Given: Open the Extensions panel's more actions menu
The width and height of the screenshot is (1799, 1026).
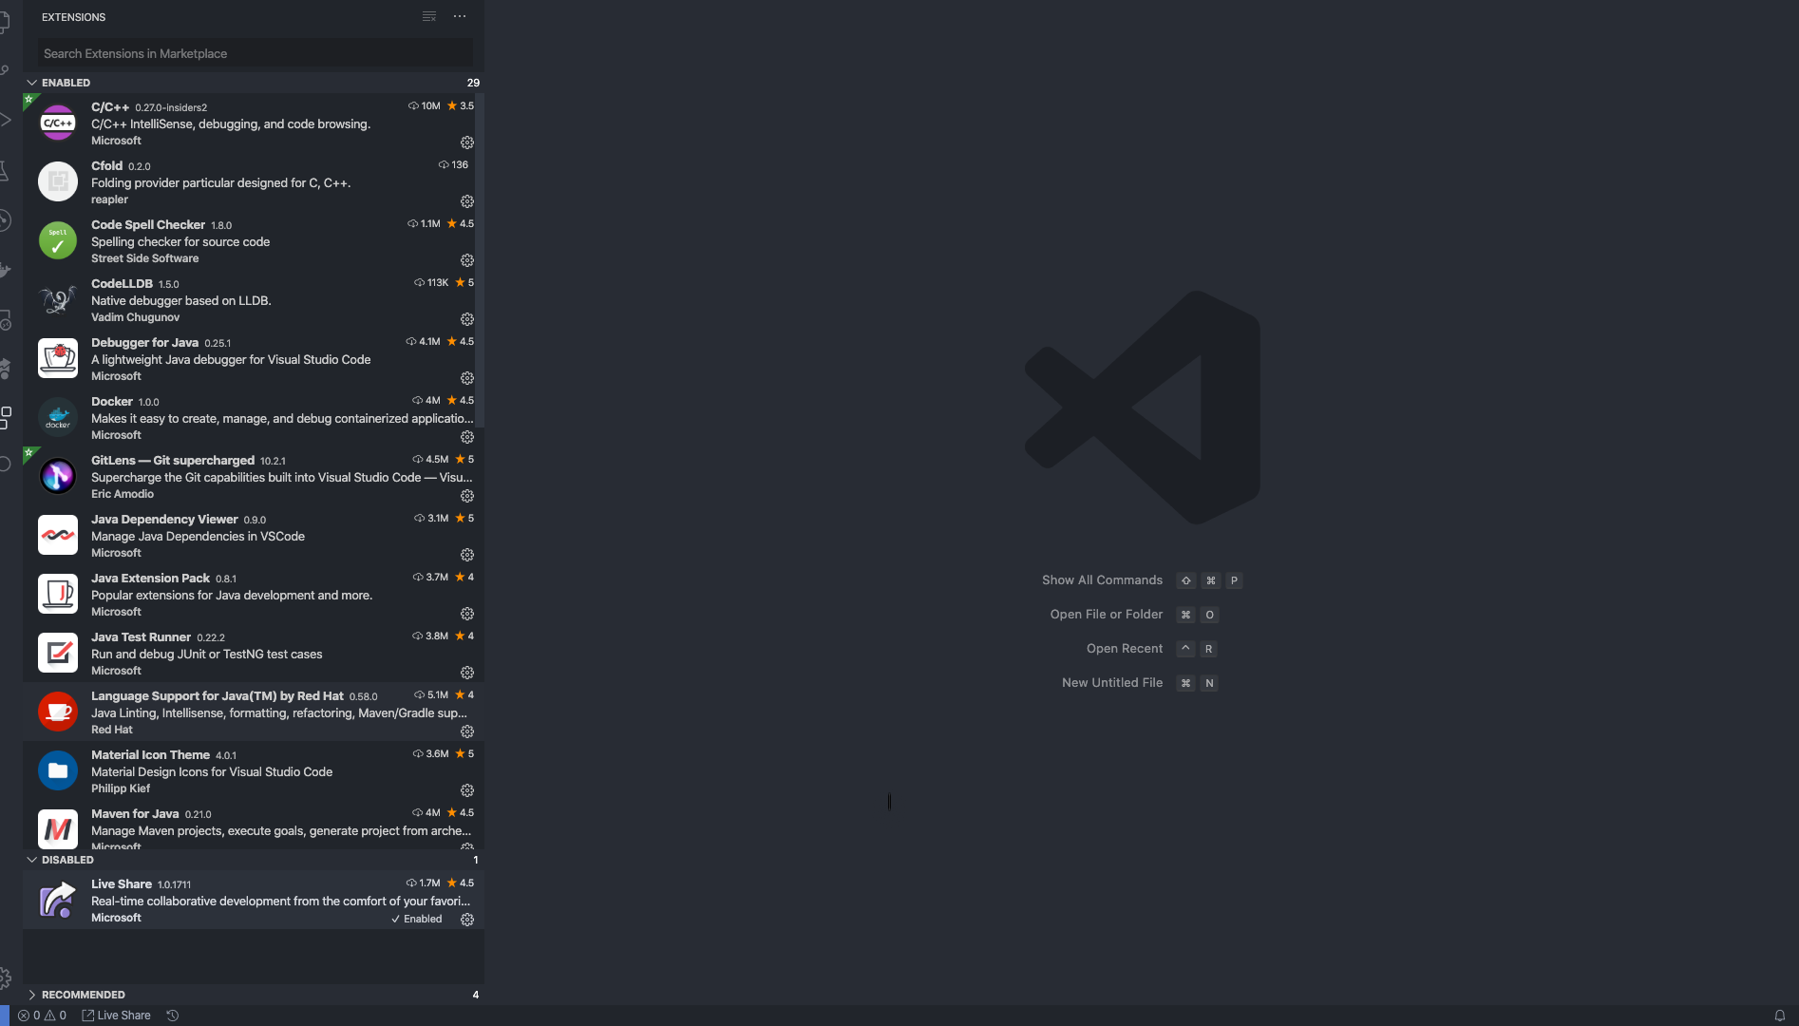Looking at the screenshot, I should coord(460,16).
